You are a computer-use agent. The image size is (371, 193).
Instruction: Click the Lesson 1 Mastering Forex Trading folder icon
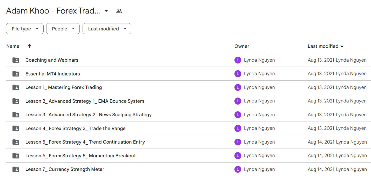[16, 87]
